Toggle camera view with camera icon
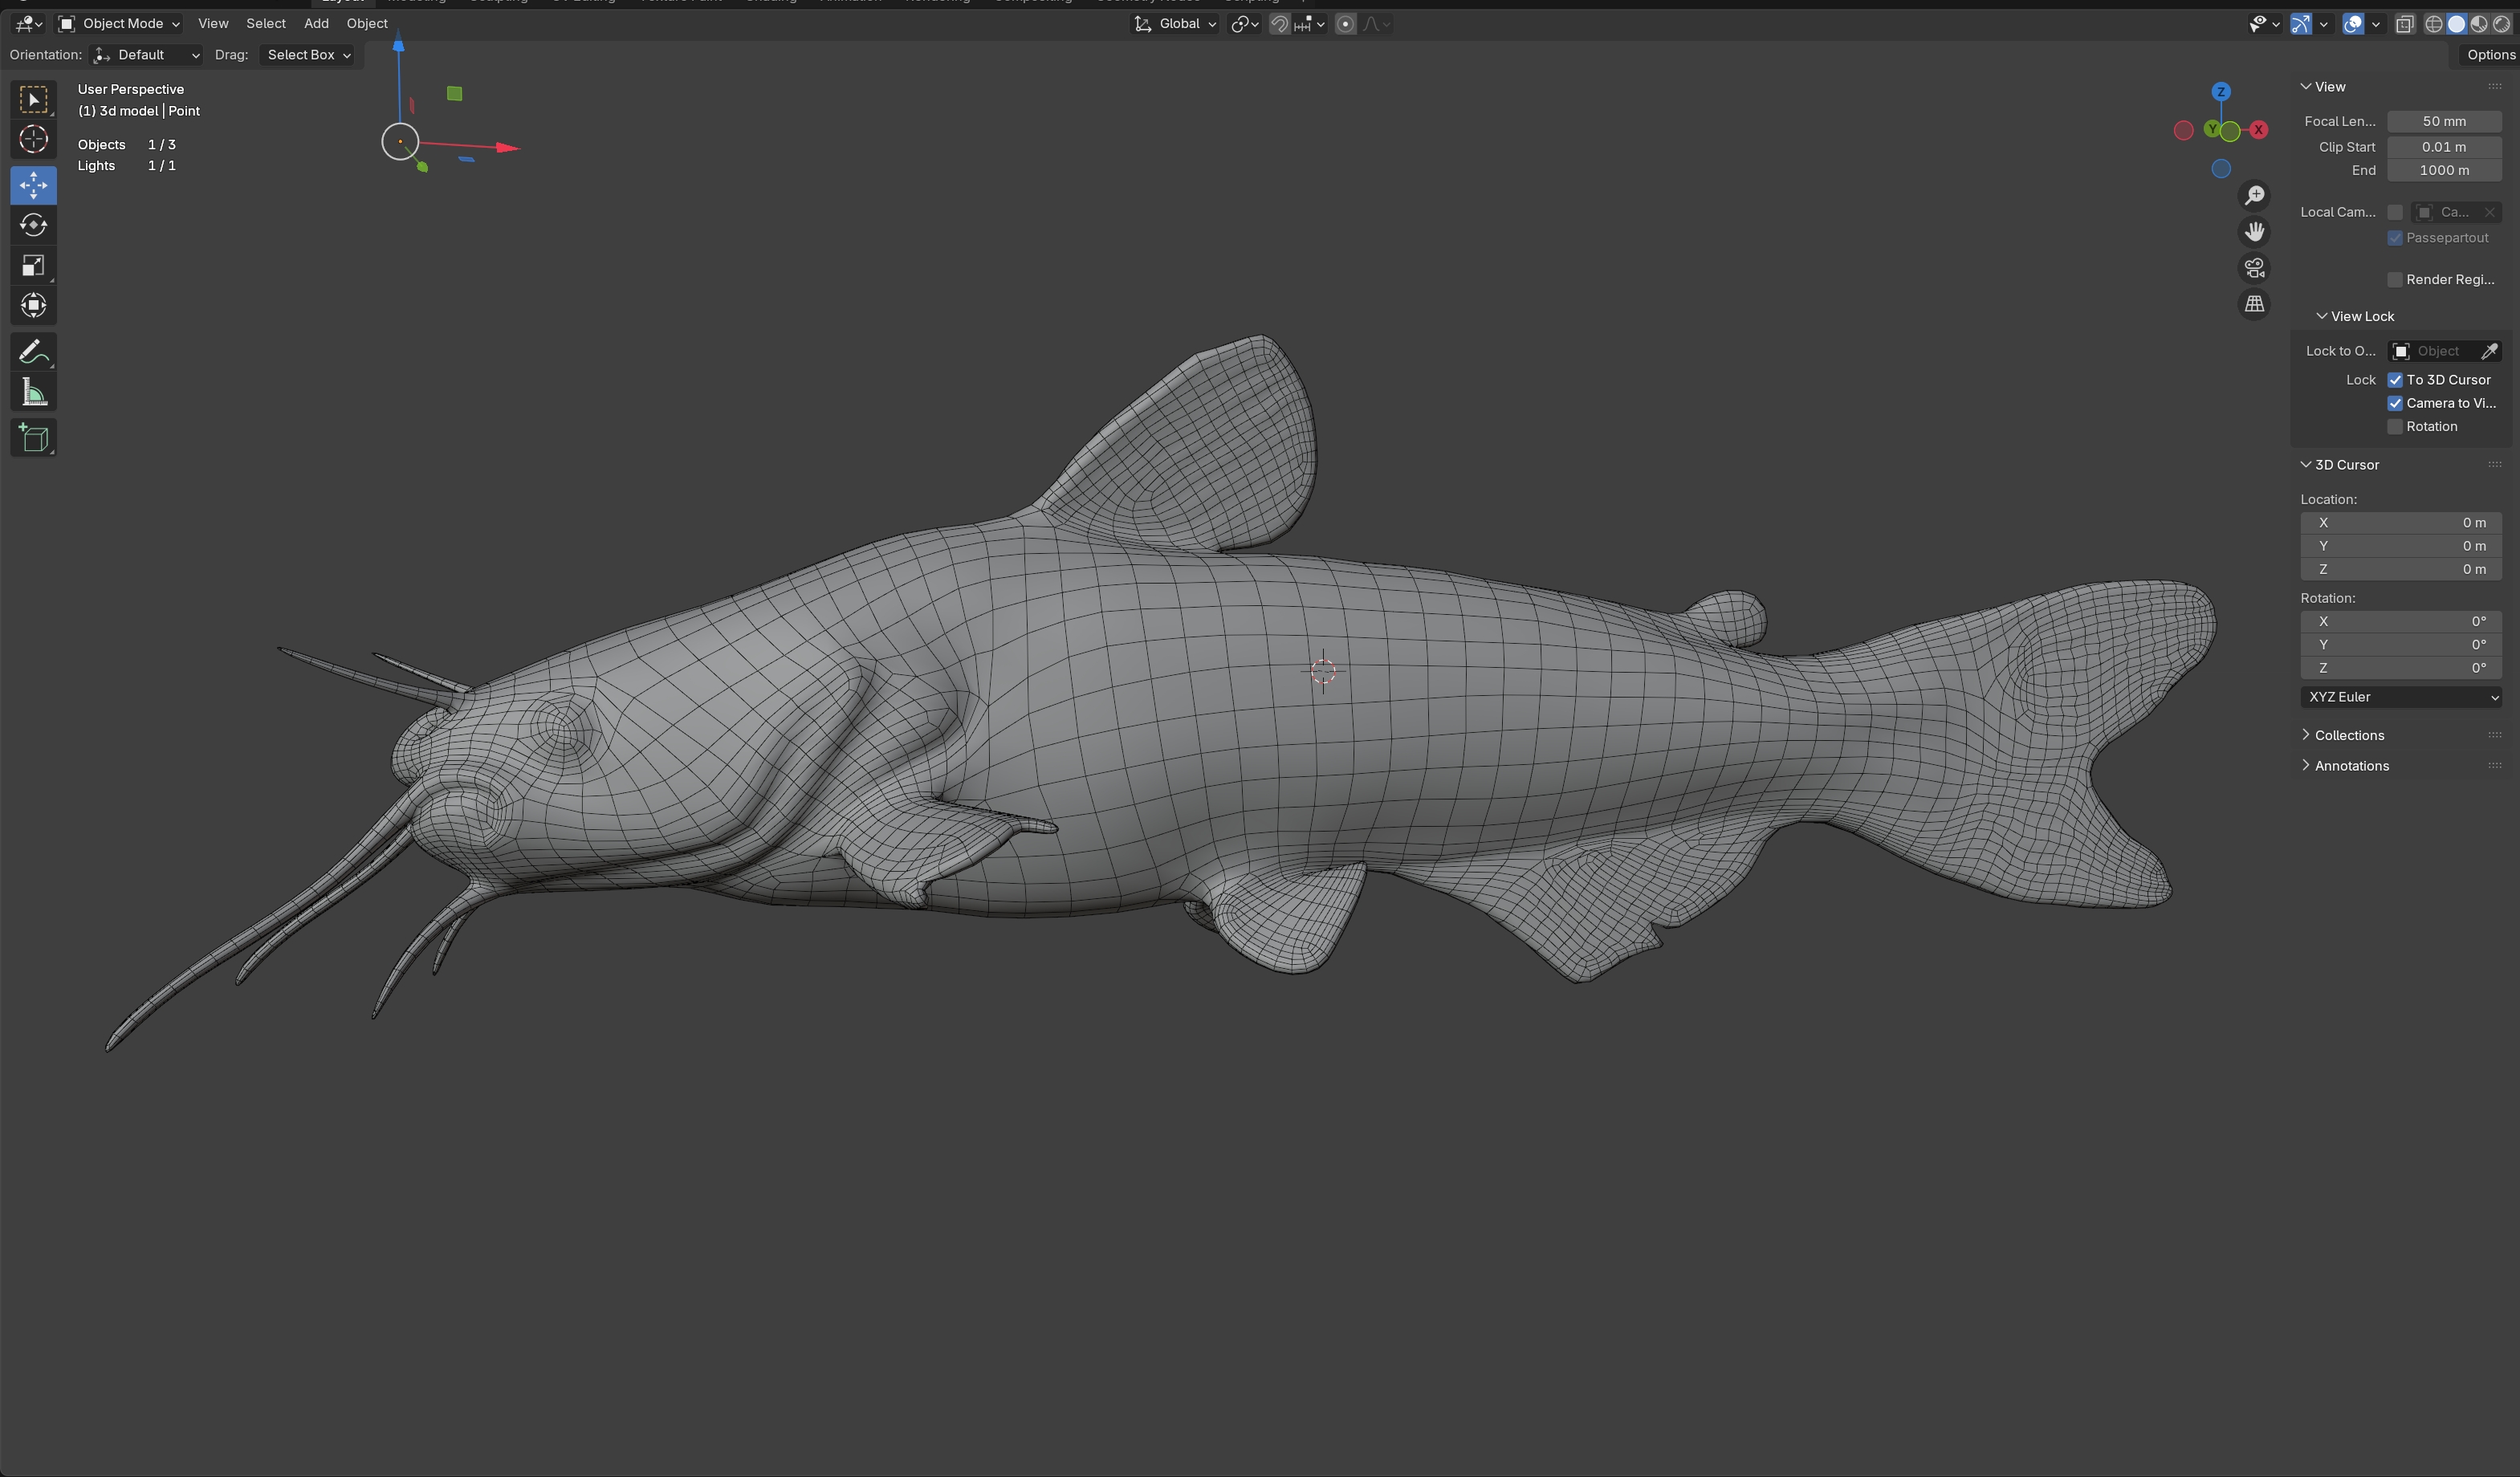Screen dimensions: 2520x1477 [2254, 268]
